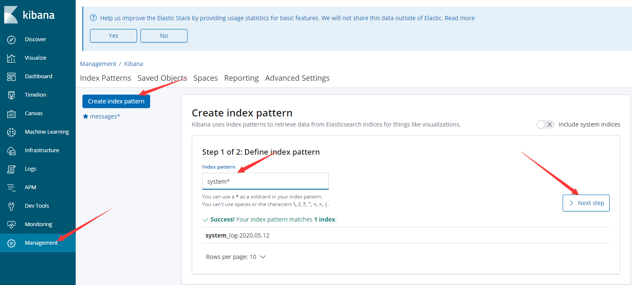Click the Index pattern text field
The height and width of the screenshot is (285, 632).
(265, 182)
